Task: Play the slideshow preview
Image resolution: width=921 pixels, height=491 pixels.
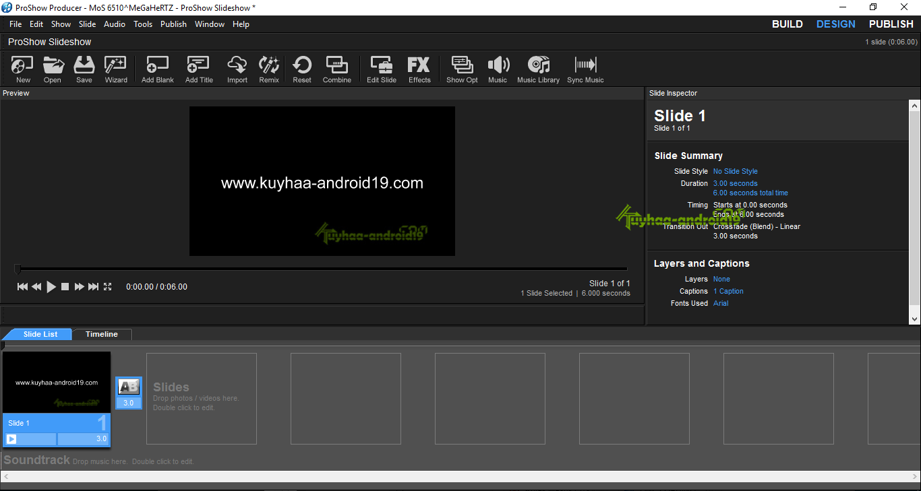Action: (x=51, y=287)
